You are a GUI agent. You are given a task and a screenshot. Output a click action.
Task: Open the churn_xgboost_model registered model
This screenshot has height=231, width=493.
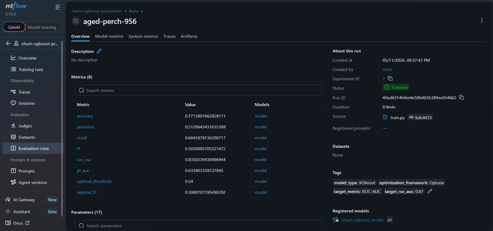pos(363,220)
